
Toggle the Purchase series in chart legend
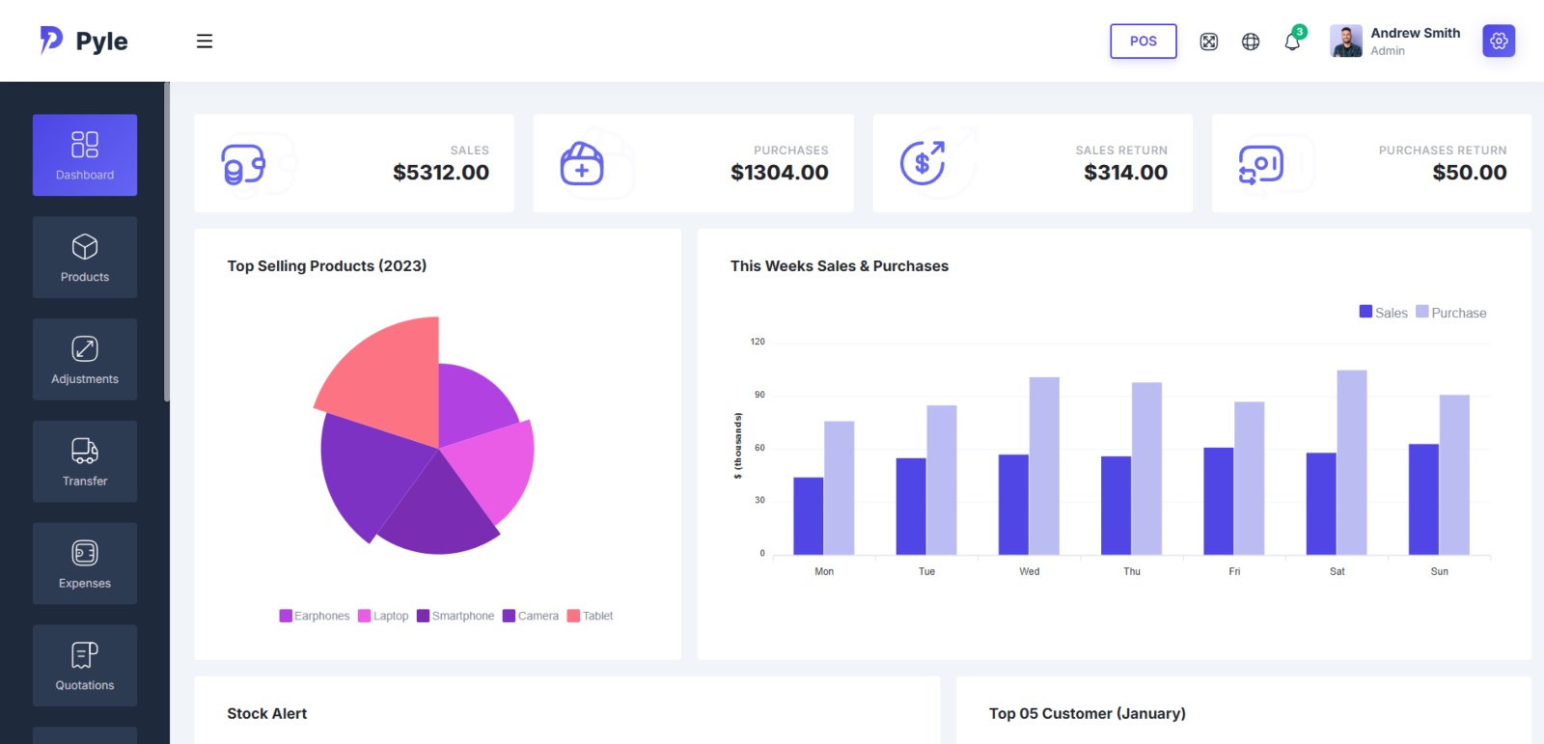pos(1450,313)
